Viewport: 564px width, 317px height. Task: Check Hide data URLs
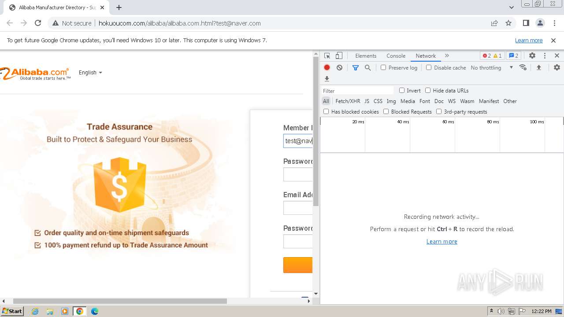click(x=428, y=90)
